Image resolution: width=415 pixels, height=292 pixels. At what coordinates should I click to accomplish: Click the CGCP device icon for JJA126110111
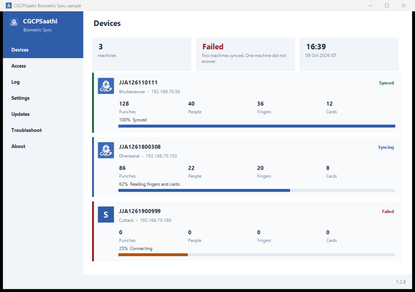pos(106,86)
